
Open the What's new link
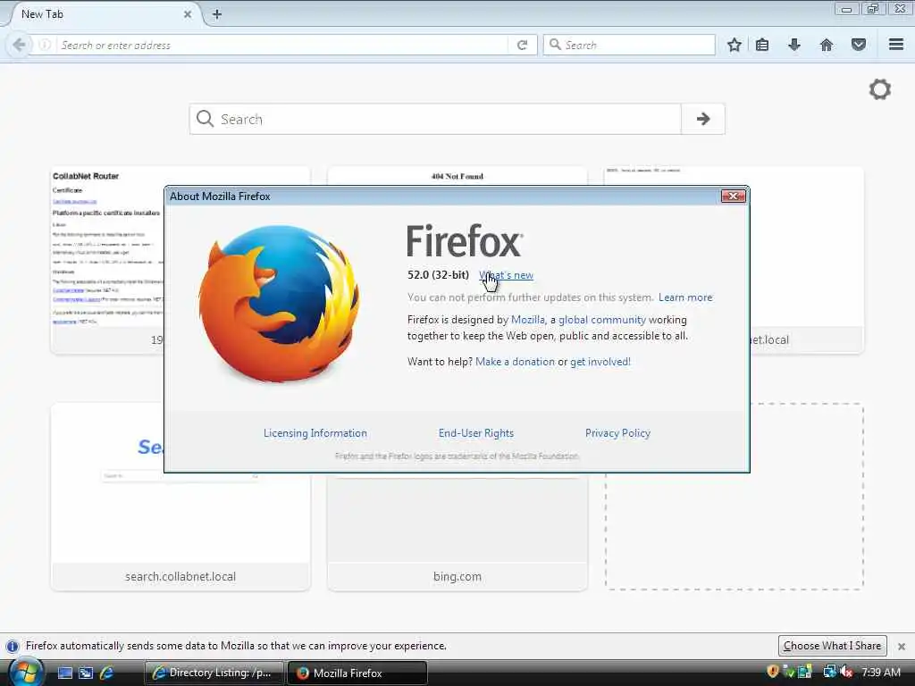point(506,275)
